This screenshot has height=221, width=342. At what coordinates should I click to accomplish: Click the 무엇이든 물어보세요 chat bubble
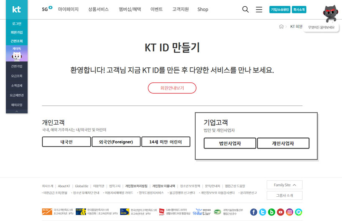point(321,27)
